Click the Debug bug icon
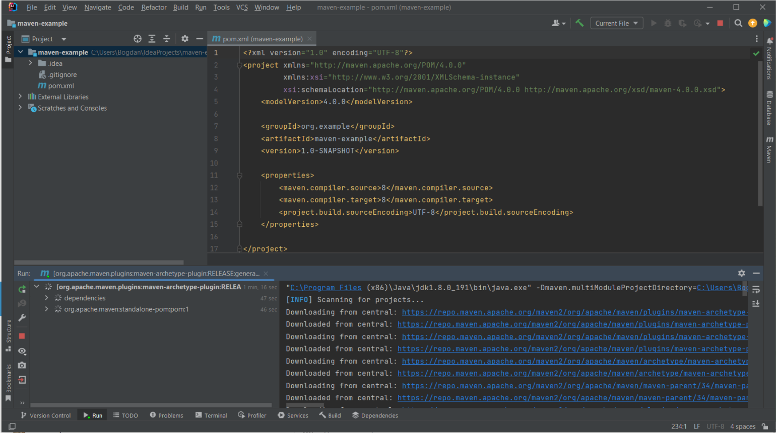Image resolution: width=776 pixels, height=433 pixels. tap(668, 23)
